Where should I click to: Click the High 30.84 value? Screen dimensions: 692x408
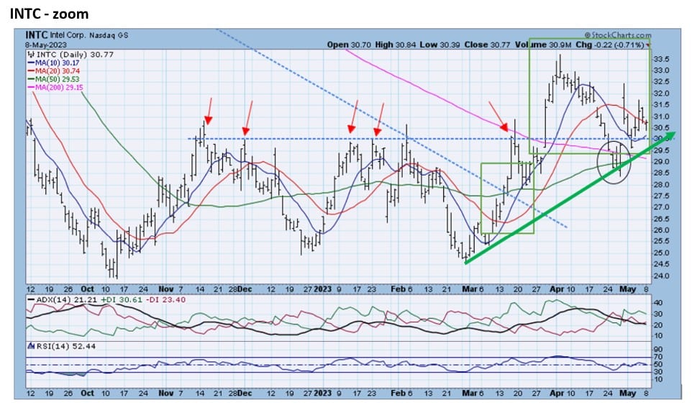click(396, 45)
